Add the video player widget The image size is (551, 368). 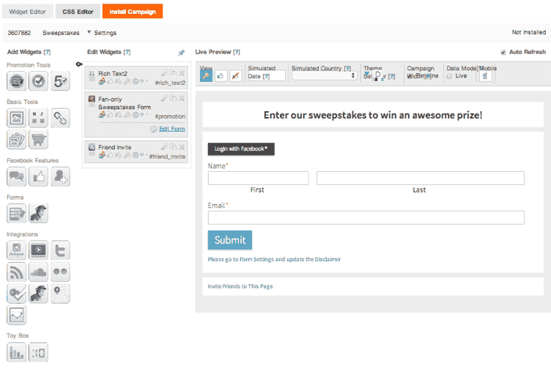click(38, 250)
